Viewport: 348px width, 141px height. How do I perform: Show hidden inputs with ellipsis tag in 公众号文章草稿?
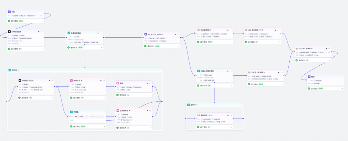click(x=329, y=52)
